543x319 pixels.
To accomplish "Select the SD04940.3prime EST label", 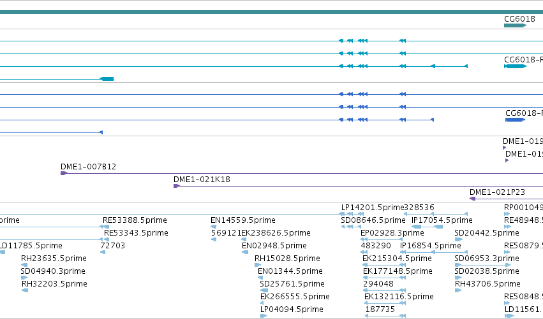I will pos(52,271).
